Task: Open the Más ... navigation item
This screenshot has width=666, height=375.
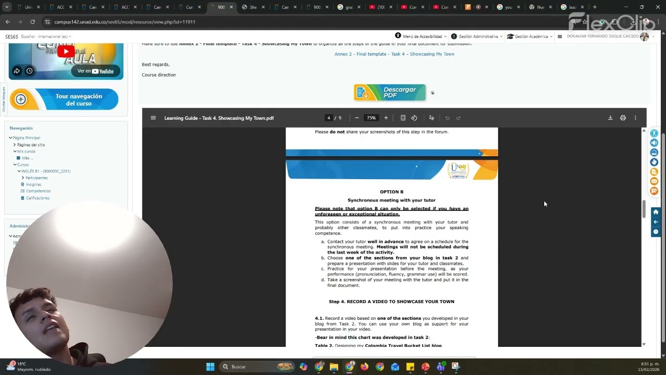Action: click(x=27, y=158)
